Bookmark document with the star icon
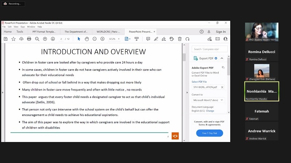The image size is (291, 163). [13, 39]
